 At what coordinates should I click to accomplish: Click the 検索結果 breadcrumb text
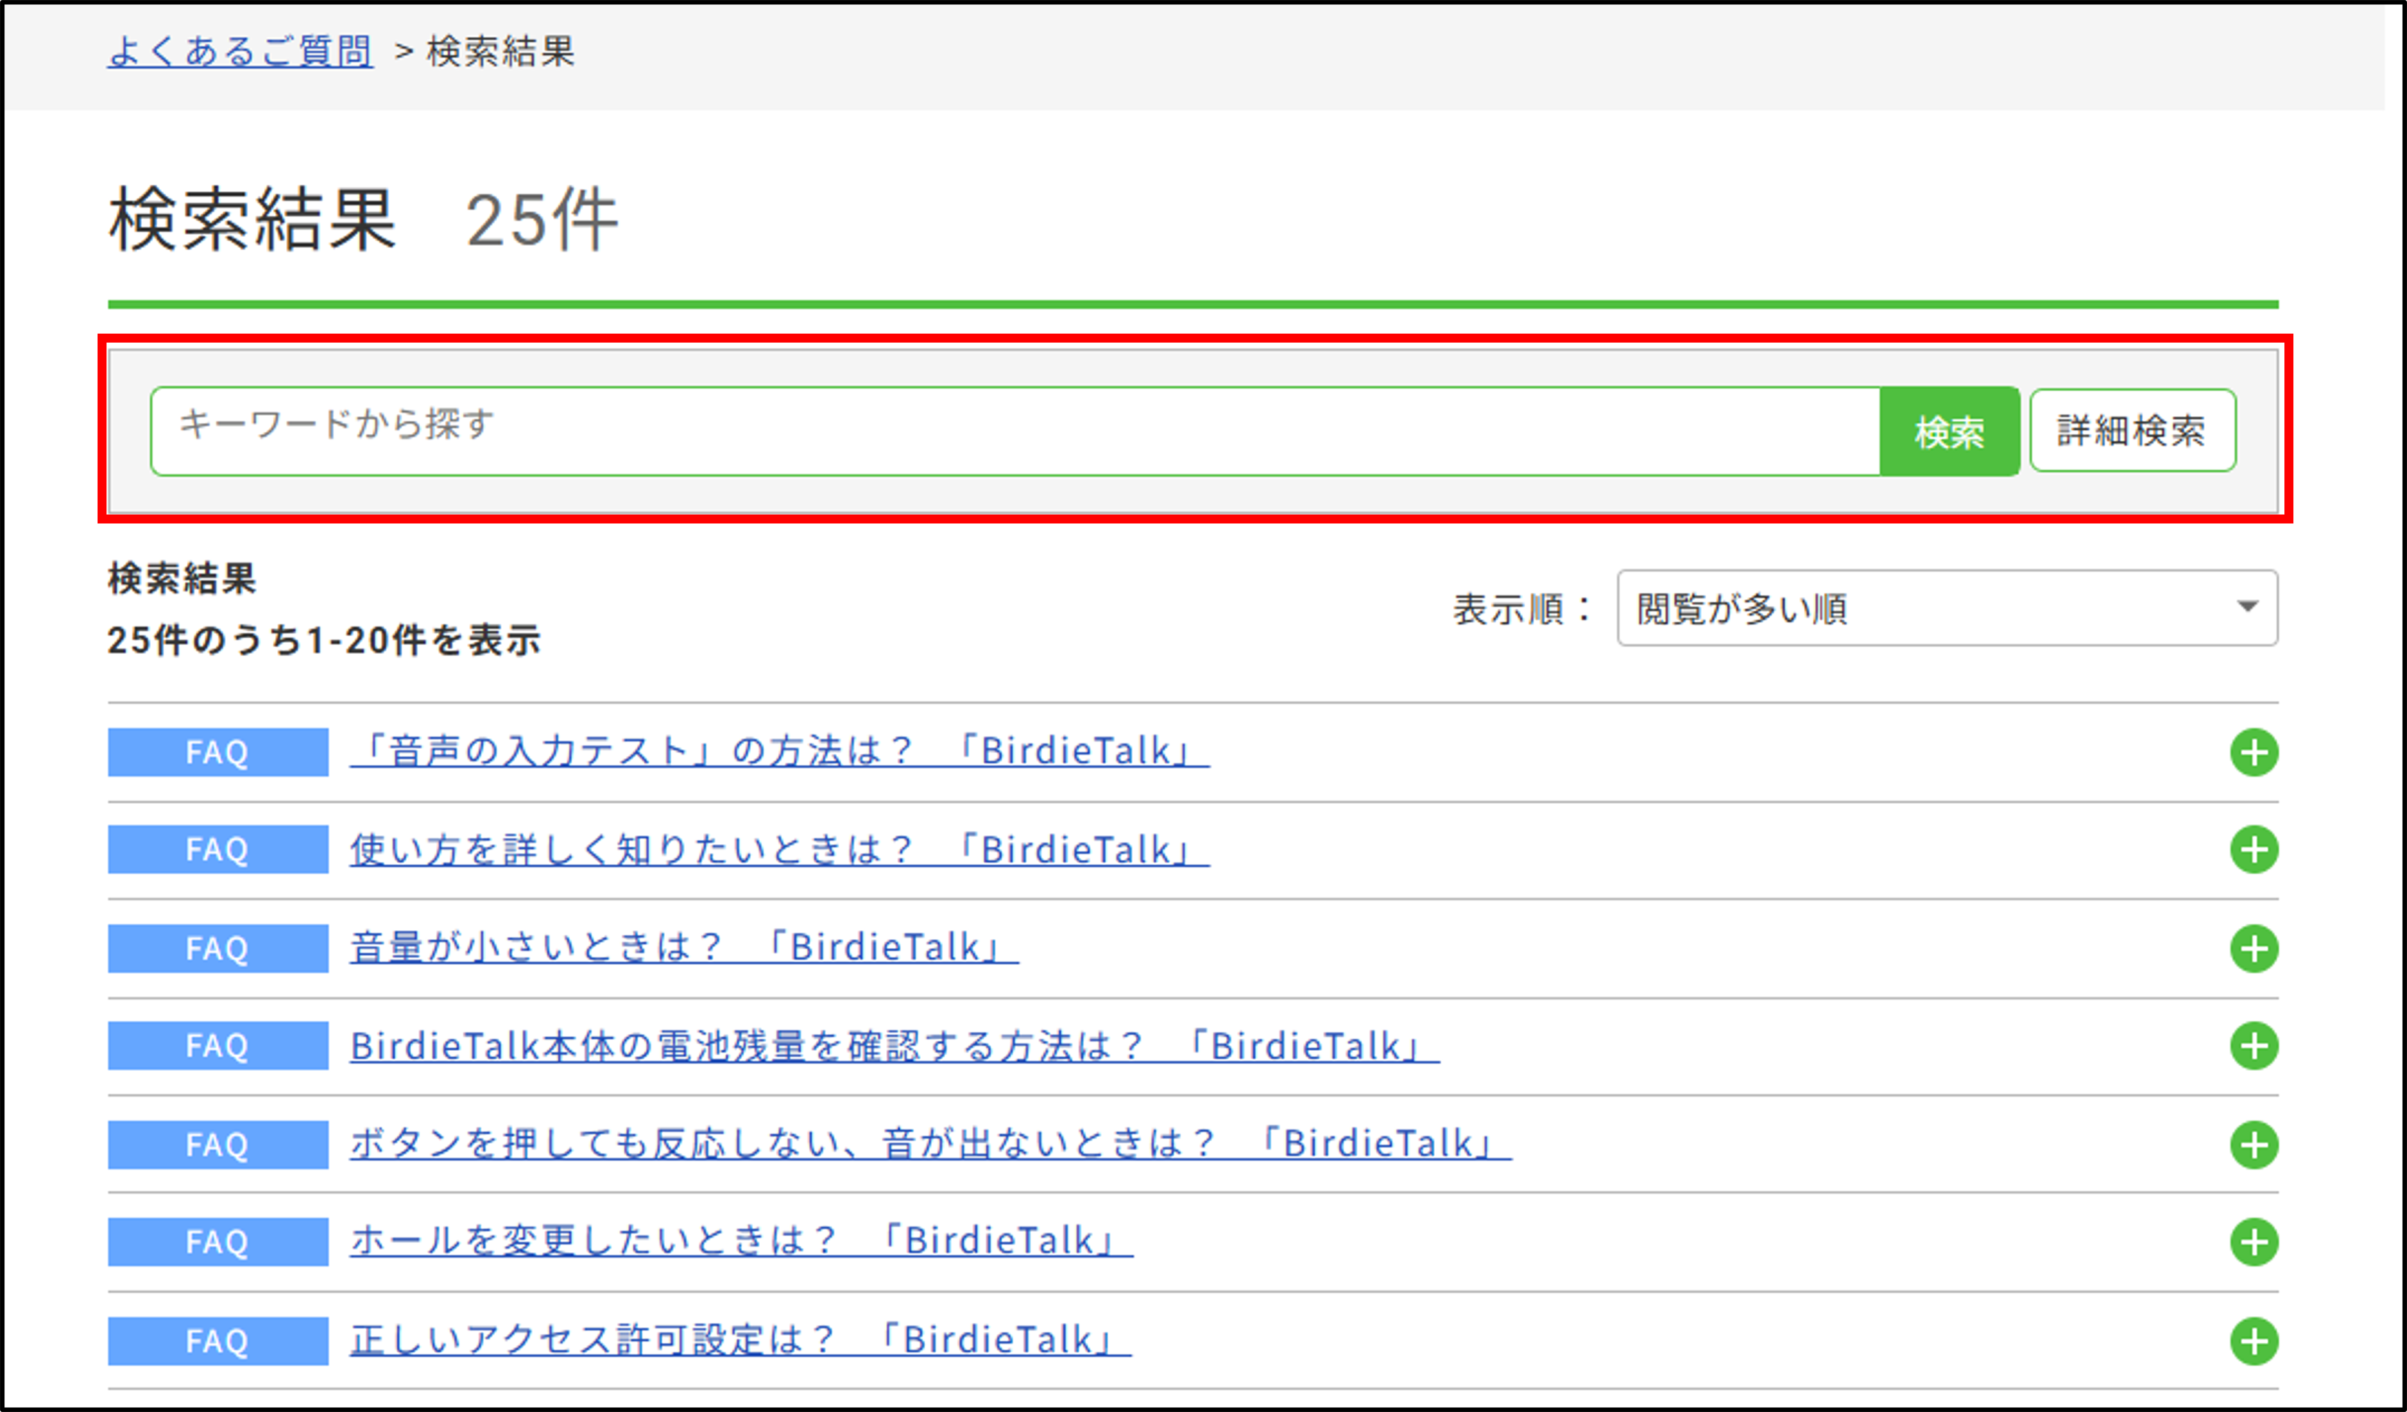point(501,51)
